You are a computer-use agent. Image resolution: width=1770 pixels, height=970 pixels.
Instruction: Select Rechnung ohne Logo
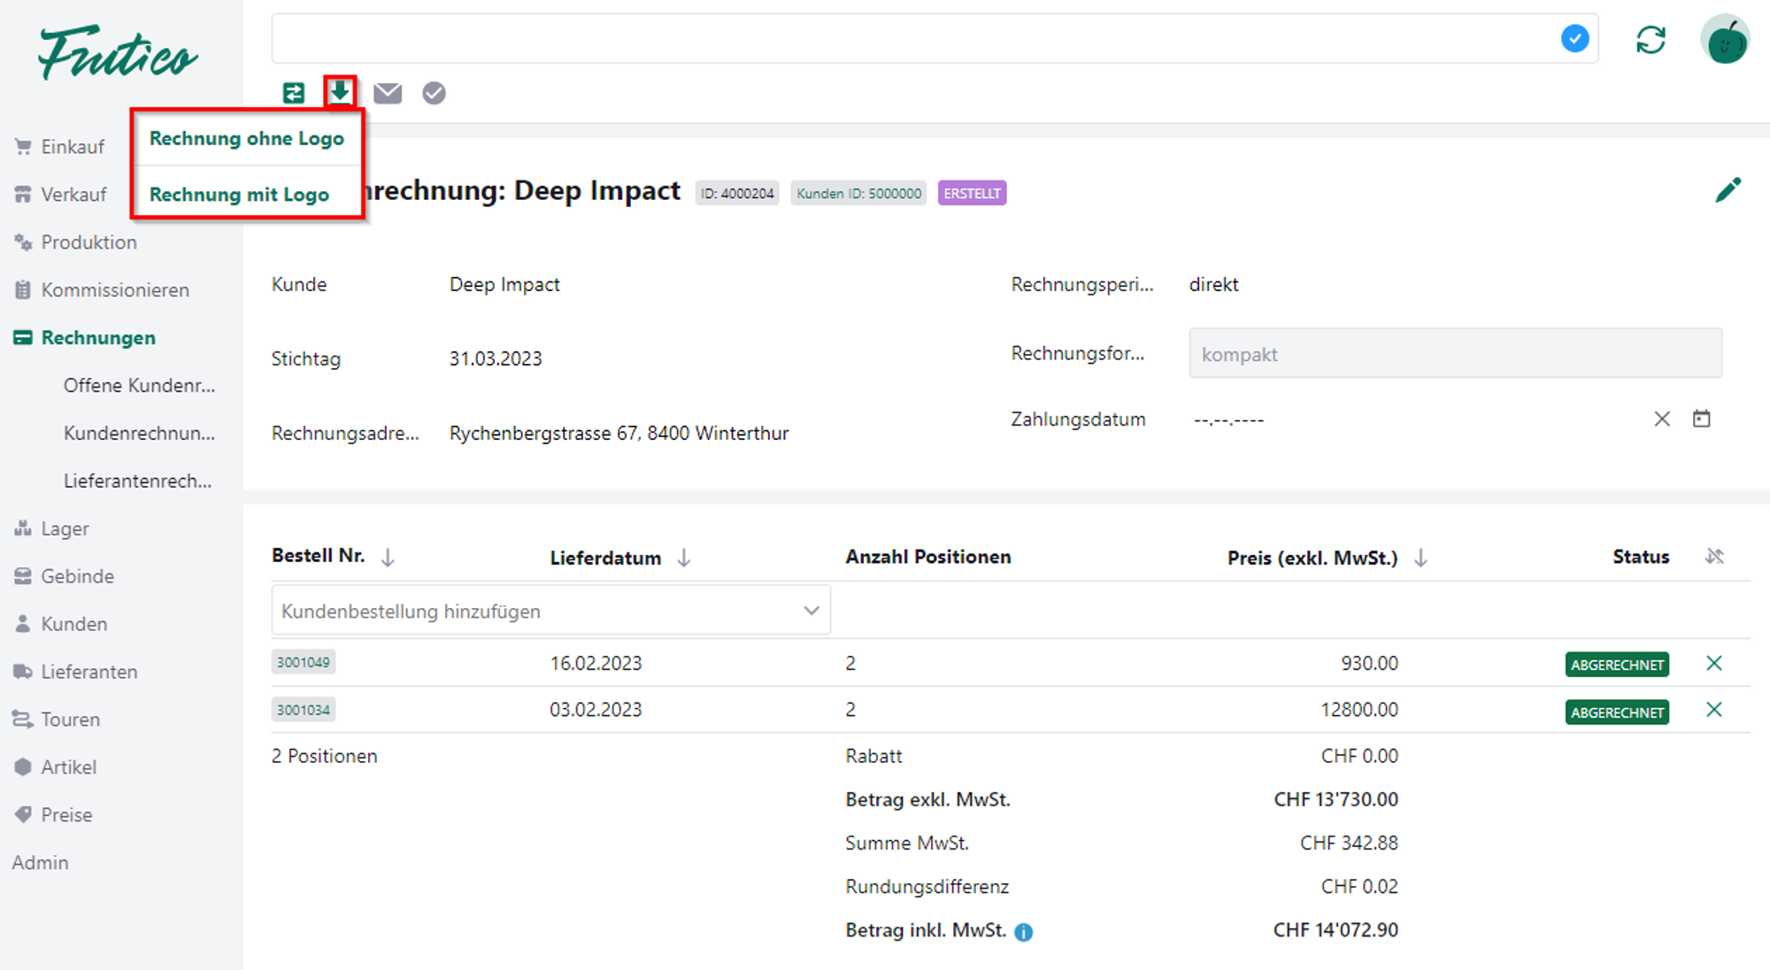point(246,139)
